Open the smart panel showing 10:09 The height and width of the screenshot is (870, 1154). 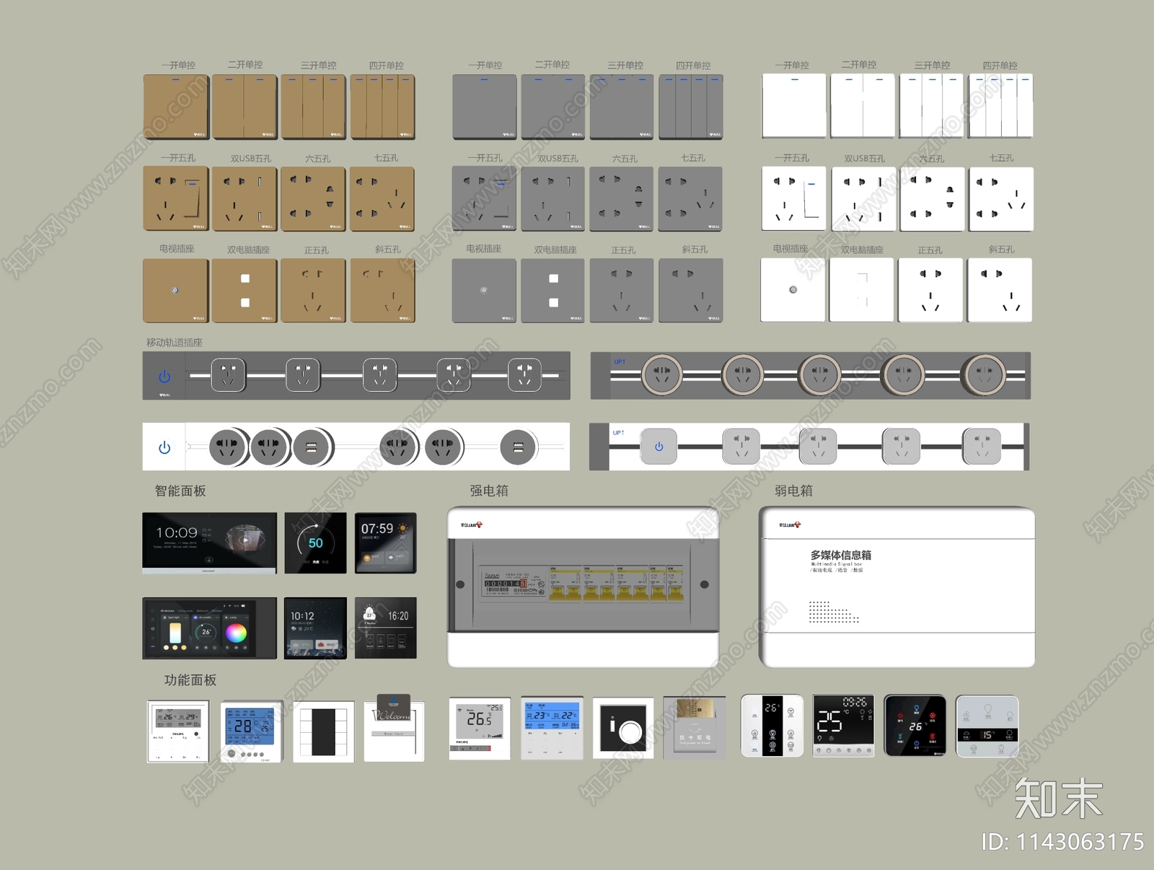(209, 543)
